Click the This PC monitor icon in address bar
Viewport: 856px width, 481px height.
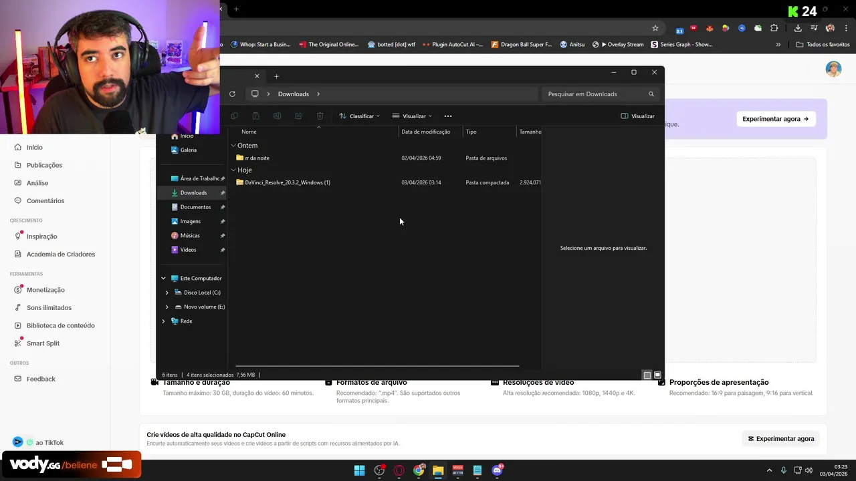(255, 94)
